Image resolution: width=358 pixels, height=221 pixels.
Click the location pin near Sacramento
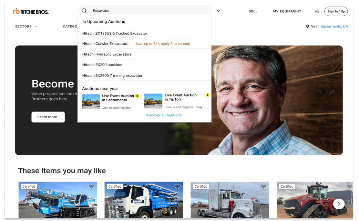click(x=308, y=26)
